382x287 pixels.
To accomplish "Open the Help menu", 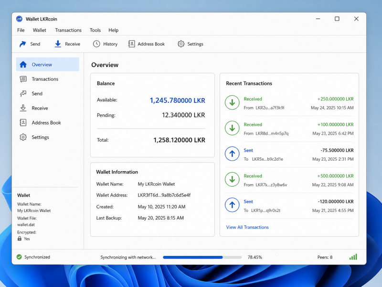I will 113,30.
